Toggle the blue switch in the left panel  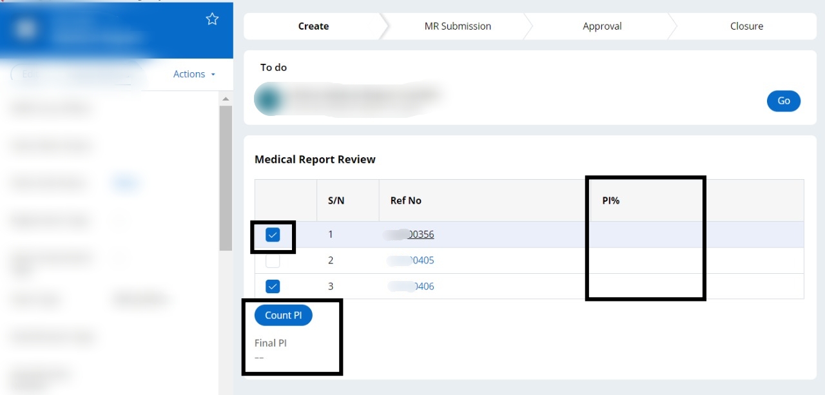[125, 183]
